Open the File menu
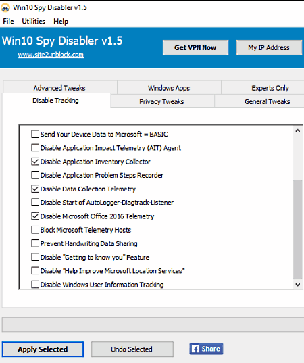The image size is (304, 363). (x=8, y=22)
